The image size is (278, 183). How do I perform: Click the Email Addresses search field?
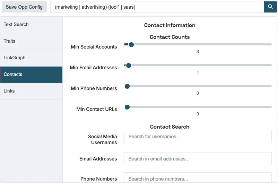(198, 159)
